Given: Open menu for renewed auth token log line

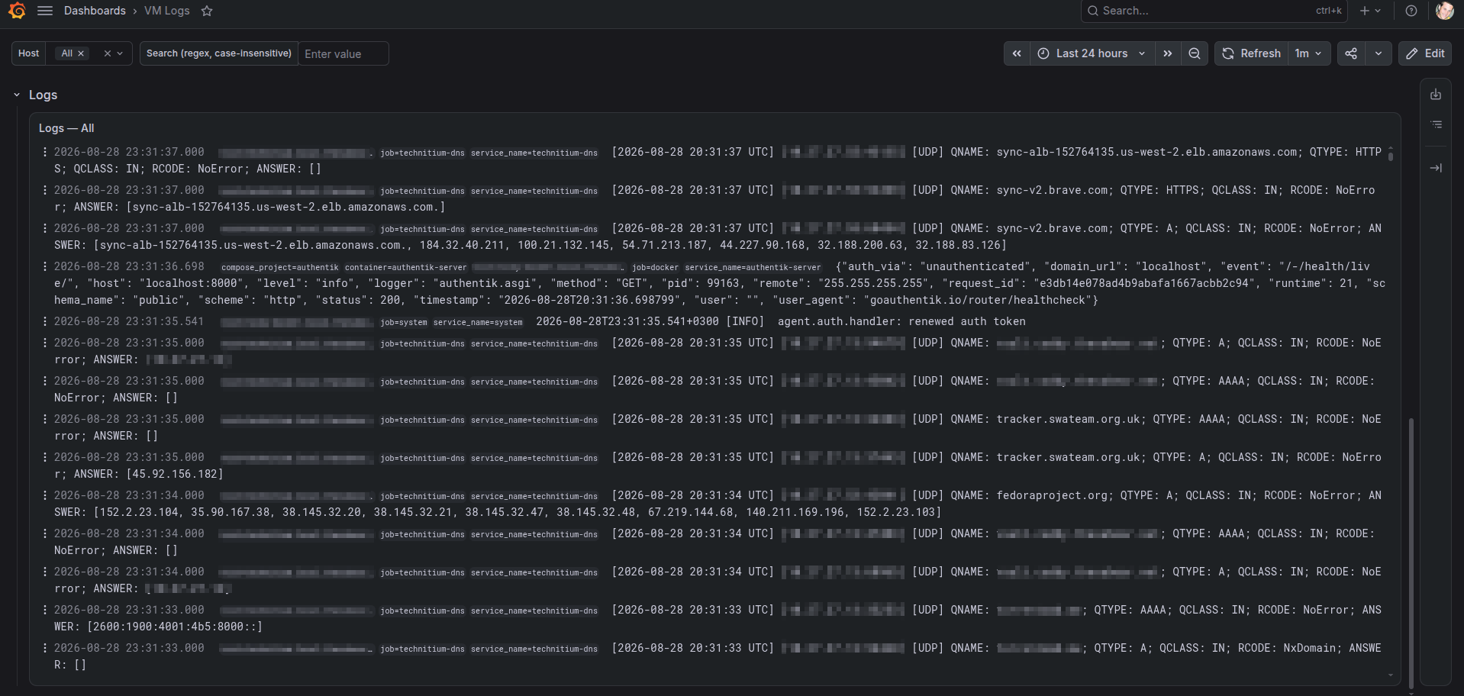Looking at the screenshot, I should click(x=45, y=321).
